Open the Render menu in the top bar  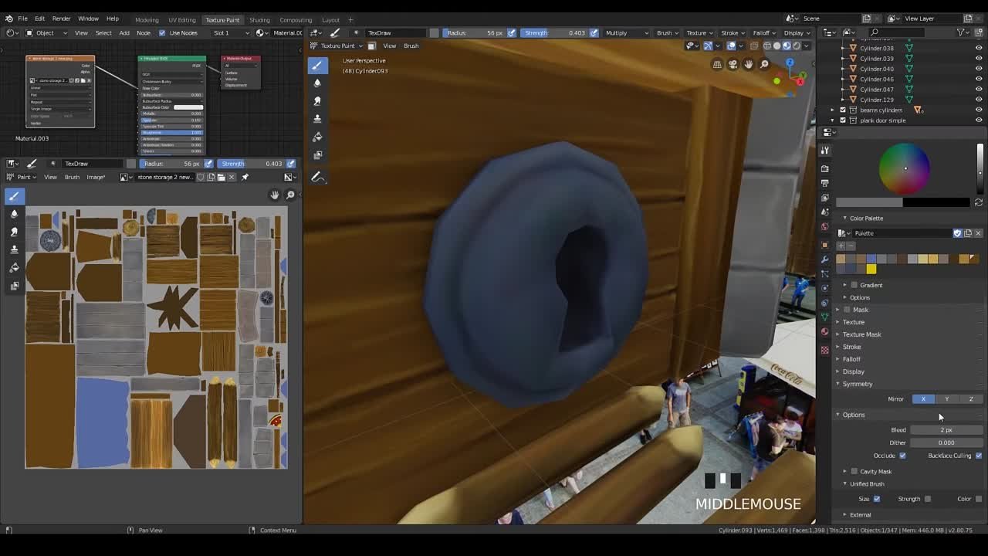(60, 18)
